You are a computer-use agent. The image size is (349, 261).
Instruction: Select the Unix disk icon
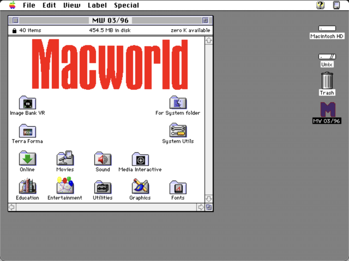pyautogui.click(x=327, y=57)
